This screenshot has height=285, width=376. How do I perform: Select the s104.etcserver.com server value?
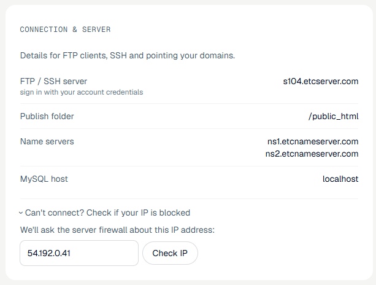click(321, 82)
